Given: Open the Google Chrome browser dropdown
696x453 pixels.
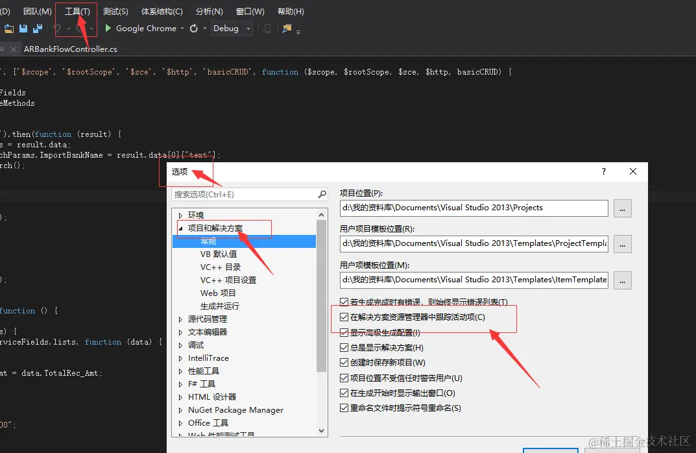Looking at the screenshot, I should tap(182, 29).
